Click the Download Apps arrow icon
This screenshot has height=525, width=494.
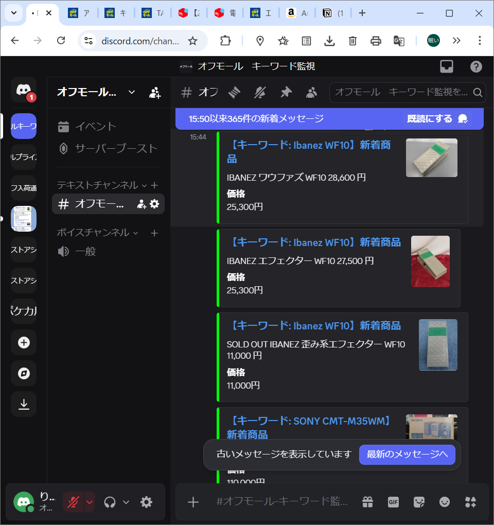24,404
